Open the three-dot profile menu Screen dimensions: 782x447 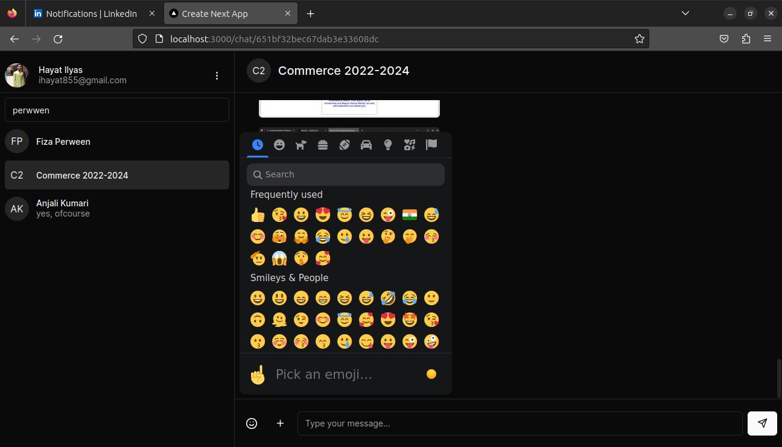click(217, 75)
